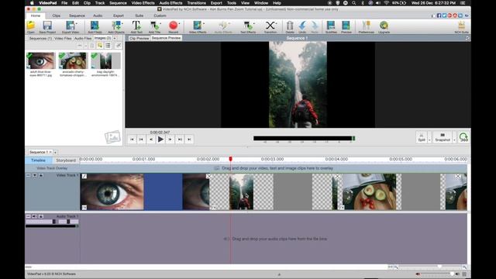Click the Preview toolbar icon
Viewport: 496px width, 279px height.
(x=346, y=26)
